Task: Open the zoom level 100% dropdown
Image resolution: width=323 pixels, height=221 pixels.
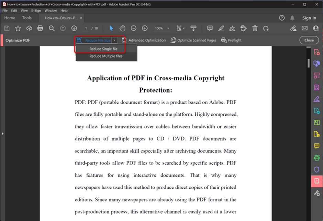Action: [161, 28]
